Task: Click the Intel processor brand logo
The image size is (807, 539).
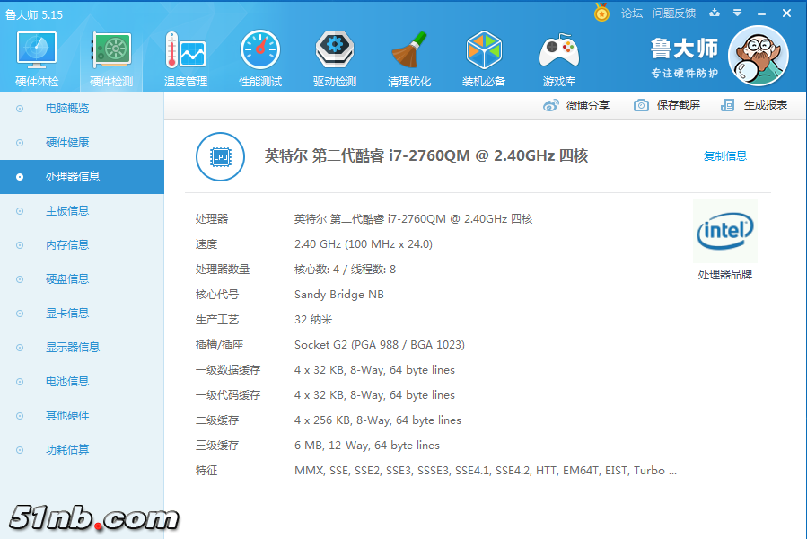Action: (x=725, y=232)
